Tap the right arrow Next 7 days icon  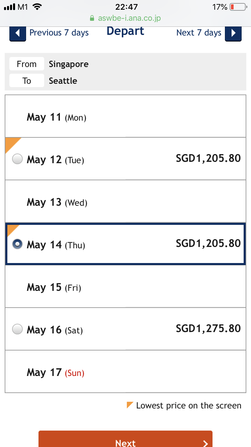[233, 33]
